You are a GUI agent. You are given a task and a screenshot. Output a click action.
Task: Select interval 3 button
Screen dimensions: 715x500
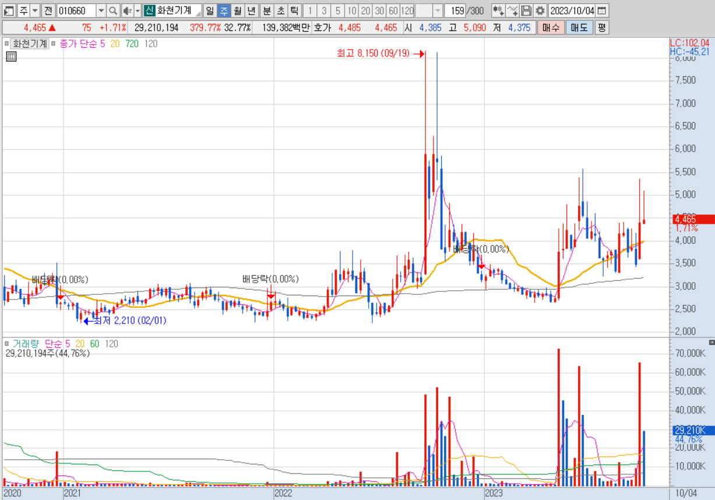[x=323, y=10]
